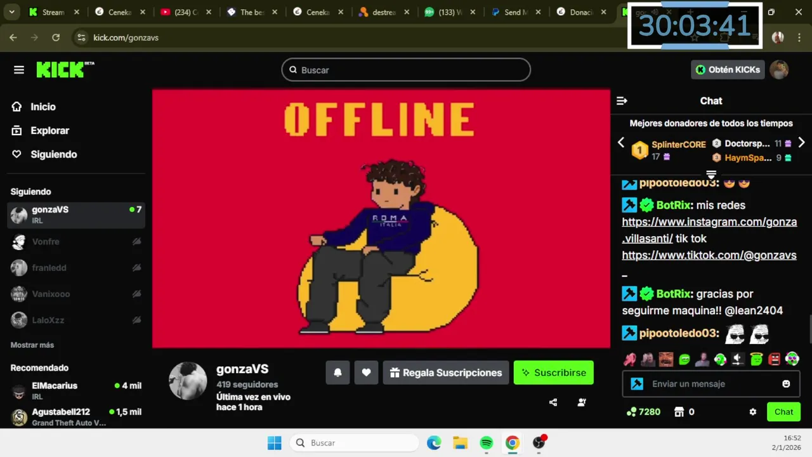The height and width of the screenshot is (457, 812).
Task: Open the Chrome tab search dropdown
Action: pyautogui.click(x=11, y=12)
